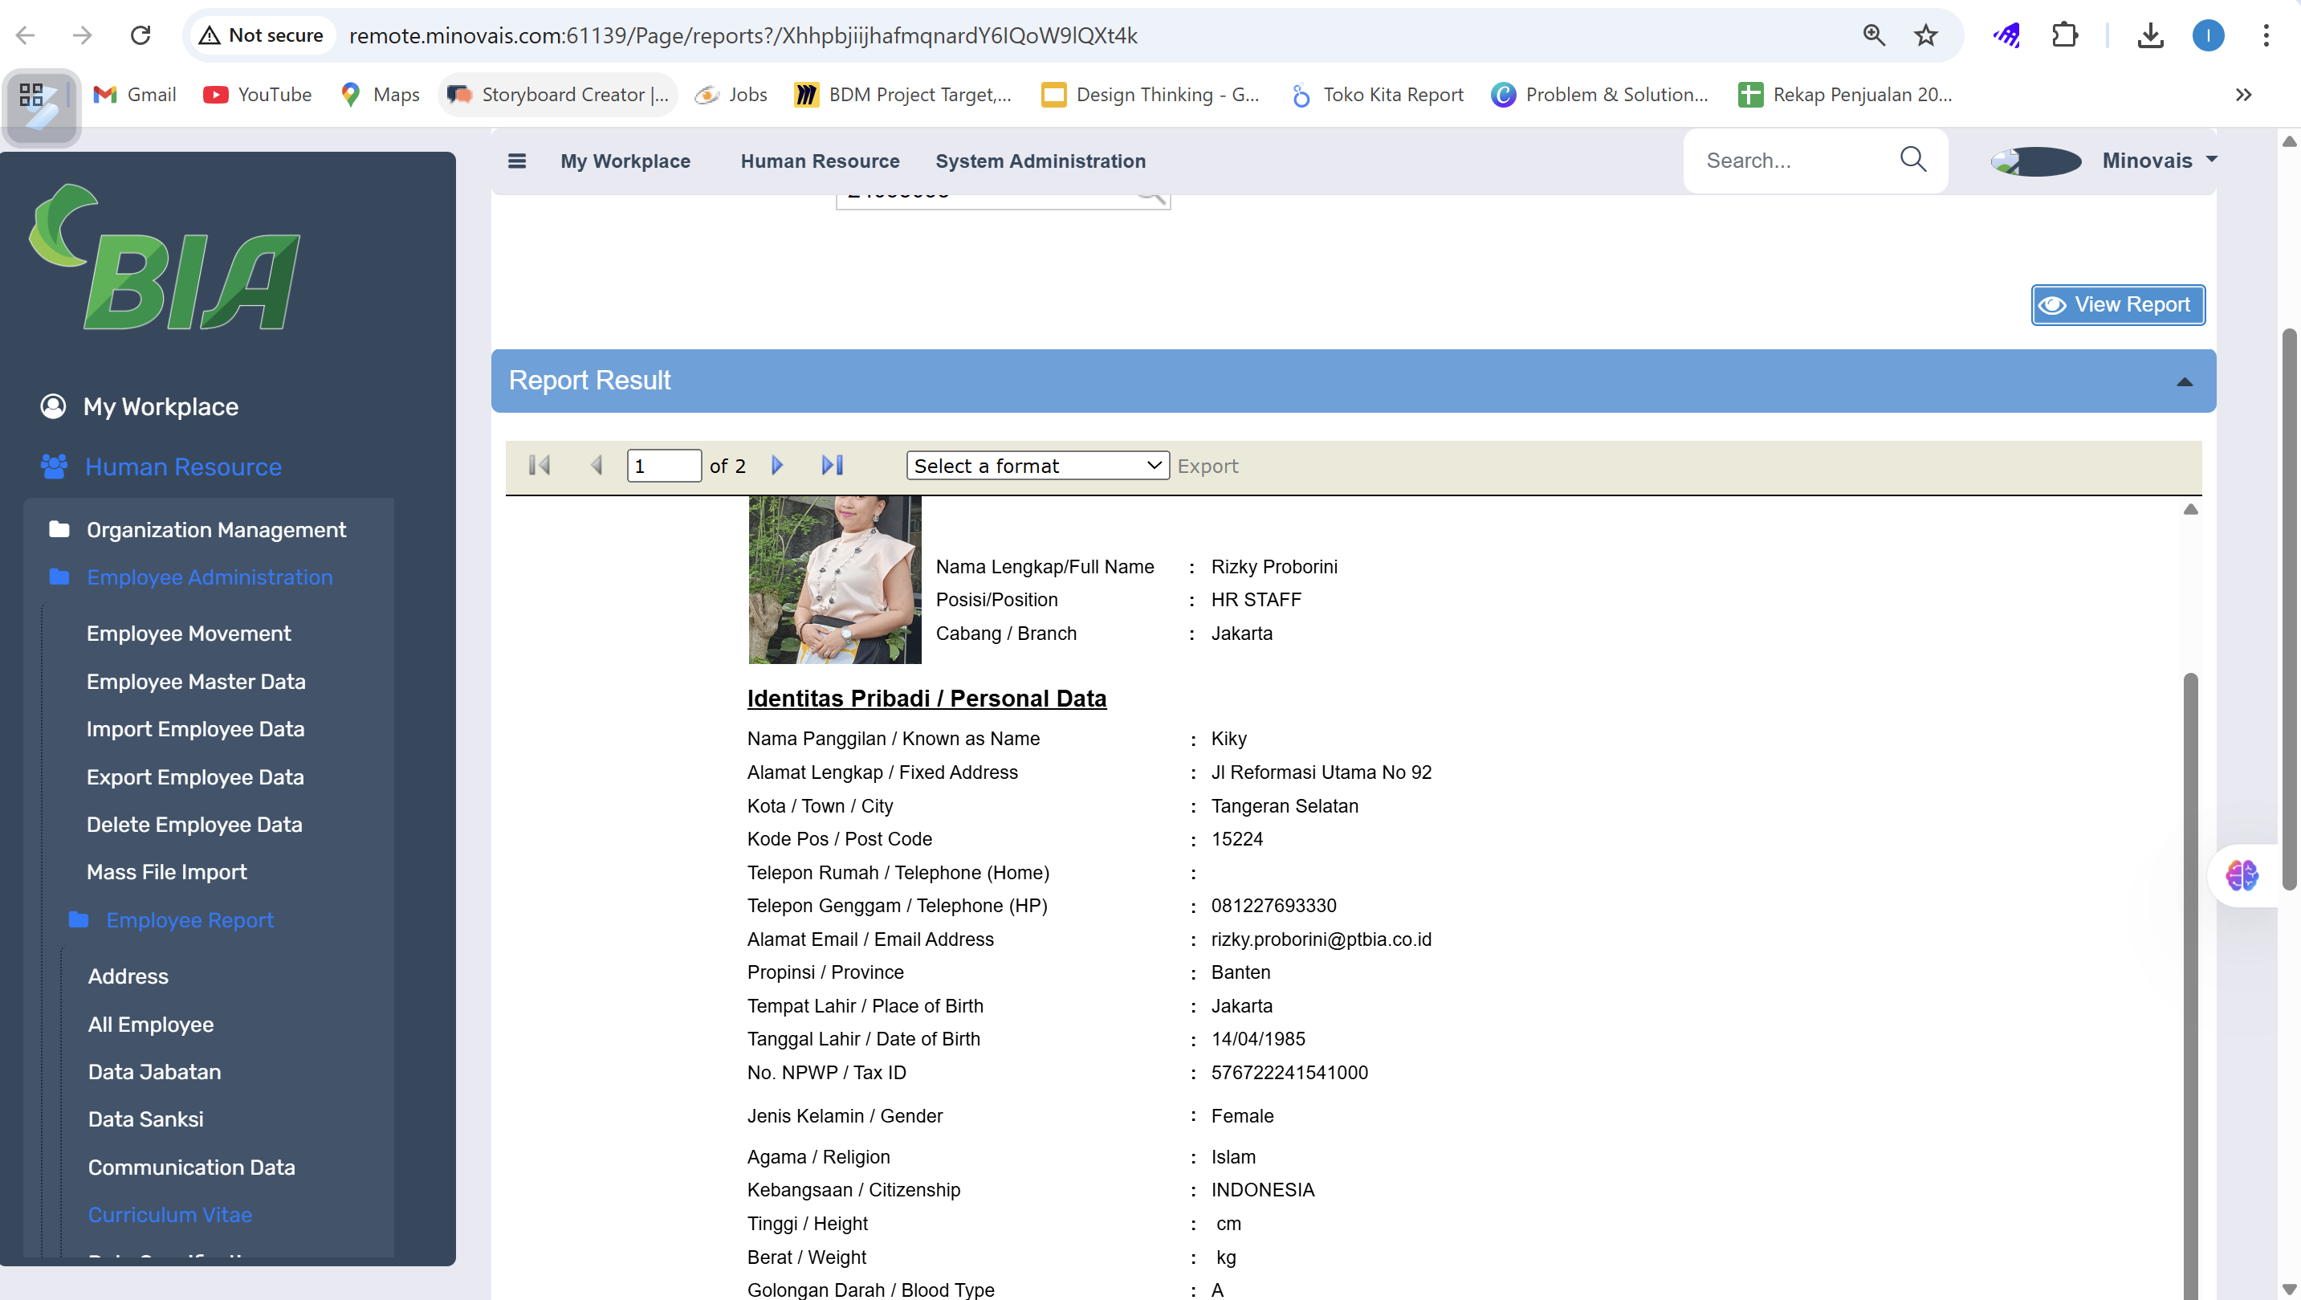The image size is (2301, 1300).
Task: Open Import Employee Data
Action: 196,729
